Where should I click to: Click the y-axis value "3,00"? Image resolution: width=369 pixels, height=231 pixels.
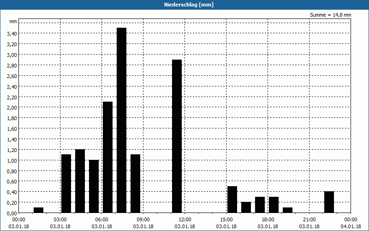click(x=12, y=55)
